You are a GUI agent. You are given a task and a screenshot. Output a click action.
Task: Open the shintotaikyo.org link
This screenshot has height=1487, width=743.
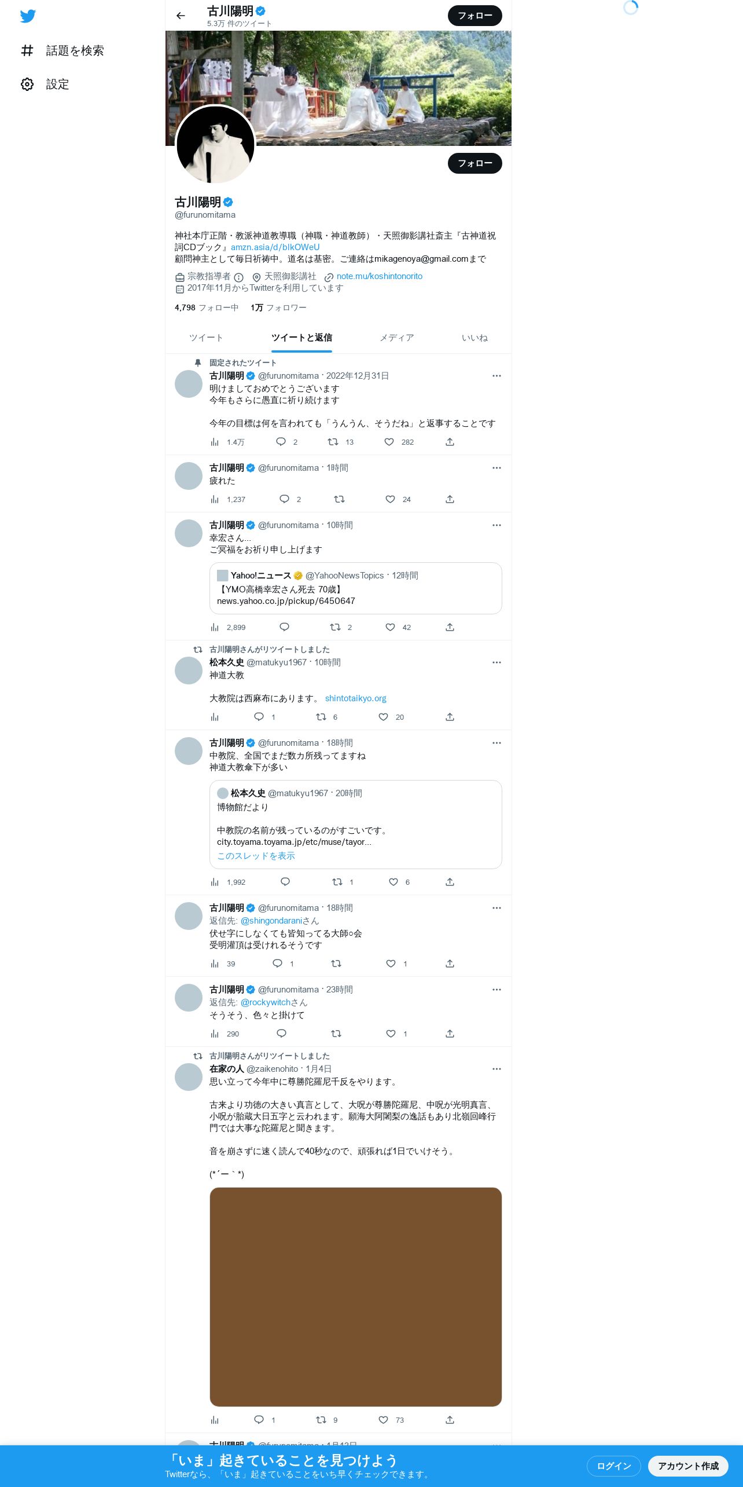pyautogui.click(x=356, y=698)
